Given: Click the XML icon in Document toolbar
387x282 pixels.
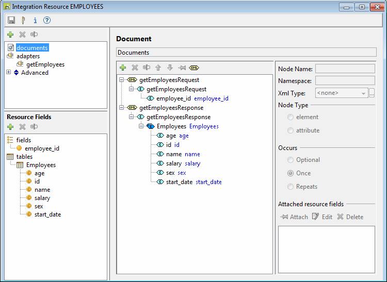Looking at the screenshot, I should [194, 68].
